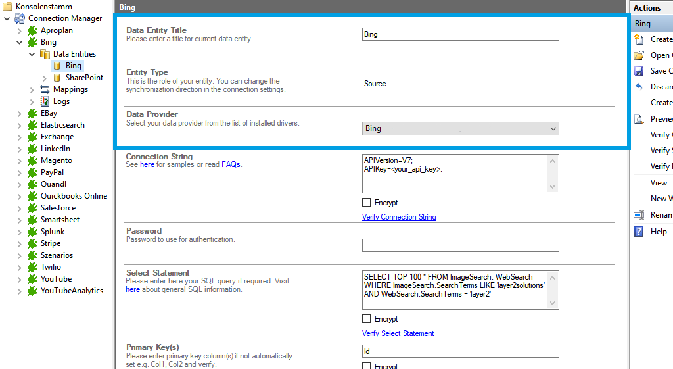Click into the Password input field
Image resolution: width=673 pixels, height=369 pixels.
point(460,245)
